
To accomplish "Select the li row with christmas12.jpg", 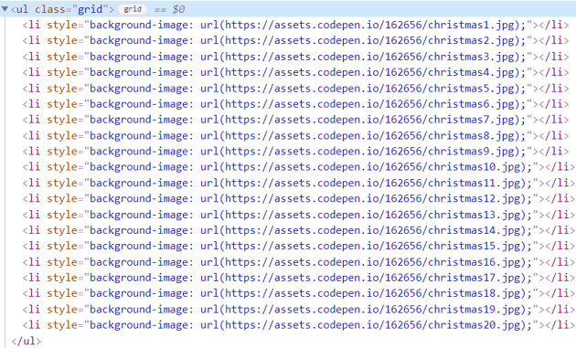I will [299, 198].
